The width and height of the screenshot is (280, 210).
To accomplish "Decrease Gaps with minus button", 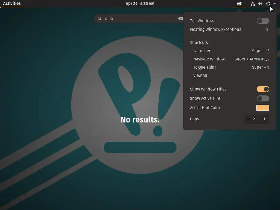I will (x=248, y=119).
